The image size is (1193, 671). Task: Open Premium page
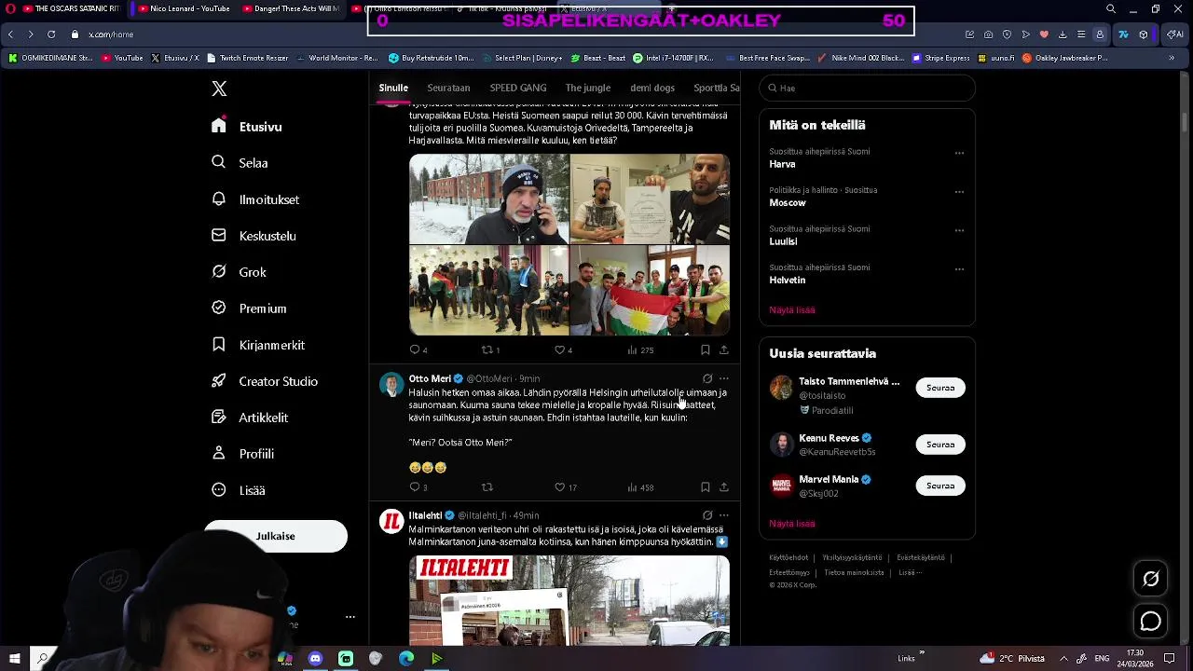click(x=249, y=308)
